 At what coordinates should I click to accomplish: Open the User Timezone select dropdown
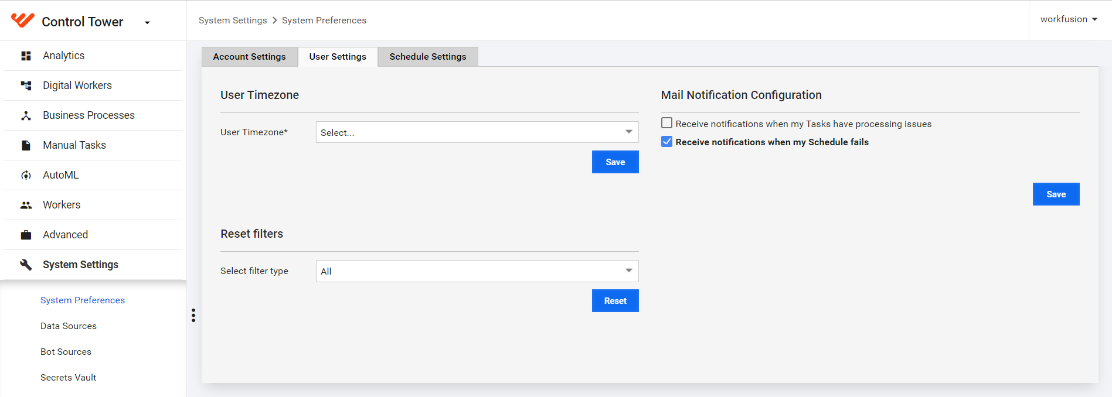click(x=477, y=132)
